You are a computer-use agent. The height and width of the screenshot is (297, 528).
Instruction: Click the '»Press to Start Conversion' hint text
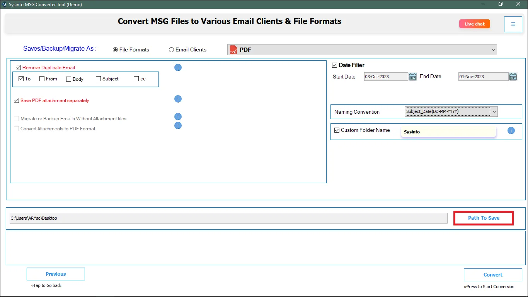(489, 287)
